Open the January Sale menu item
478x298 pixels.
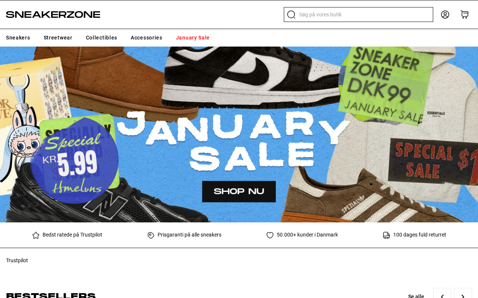193,38
